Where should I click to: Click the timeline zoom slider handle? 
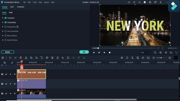point(161,58)
